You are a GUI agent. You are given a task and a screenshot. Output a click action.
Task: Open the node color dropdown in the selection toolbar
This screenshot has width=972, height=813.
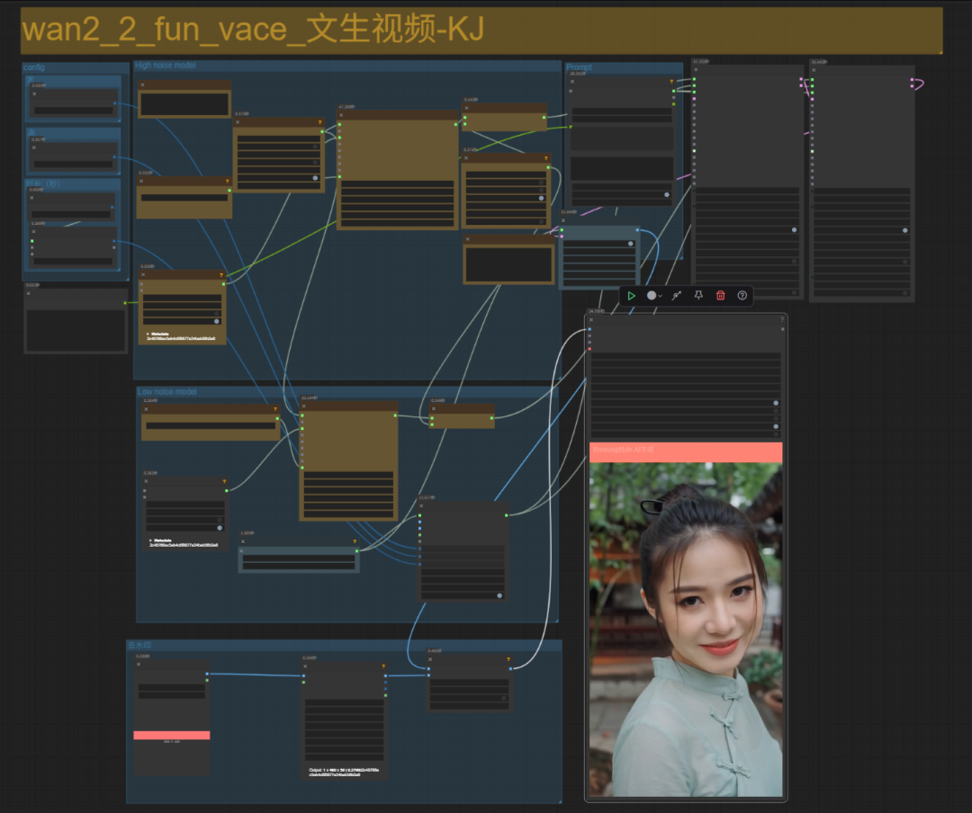[x=654, y=295]
